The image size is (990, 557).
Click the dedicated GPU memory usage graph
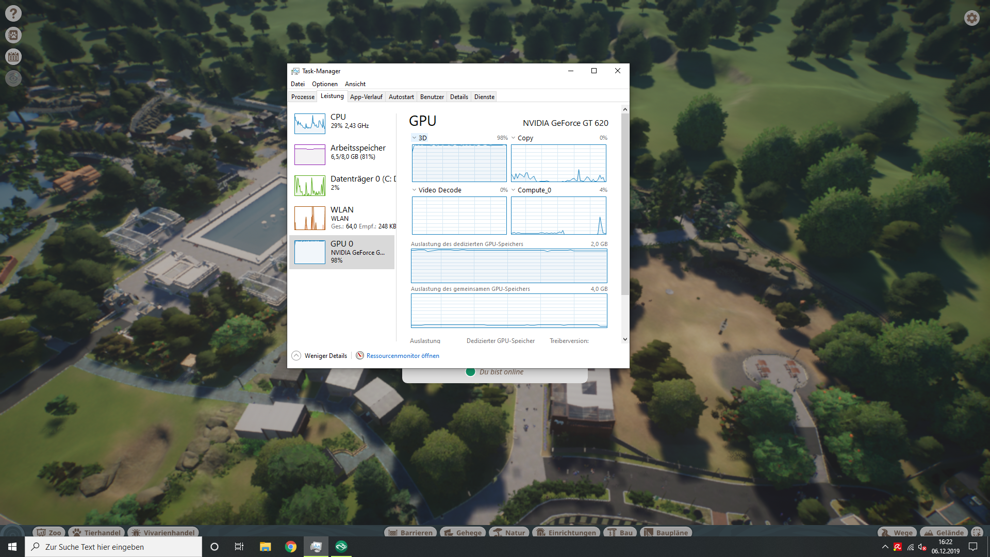tap(509, 266)
